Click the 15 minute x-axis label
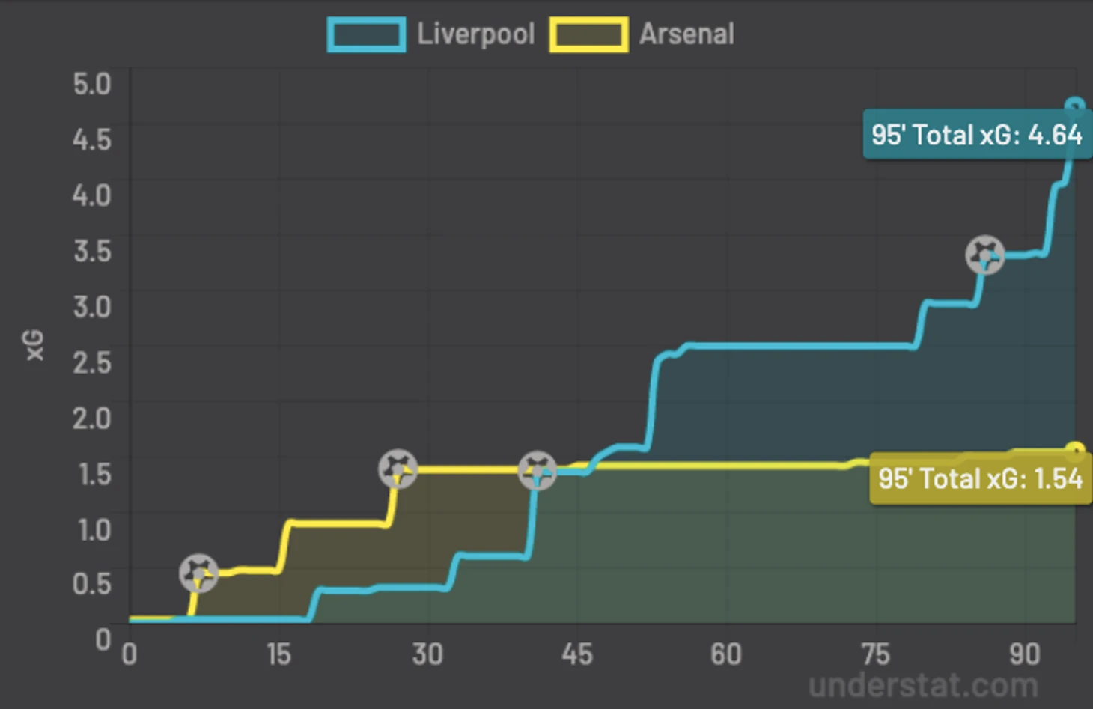1093x709 pixels. (x=278, y=654)
